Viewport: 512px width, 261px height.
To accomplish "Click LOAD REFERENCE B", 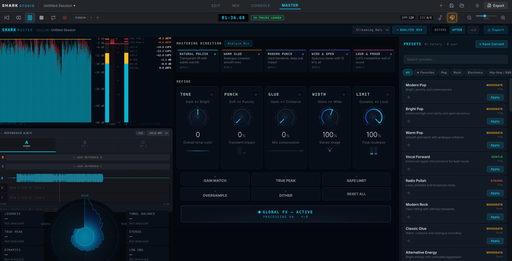I will click(87, 158).
